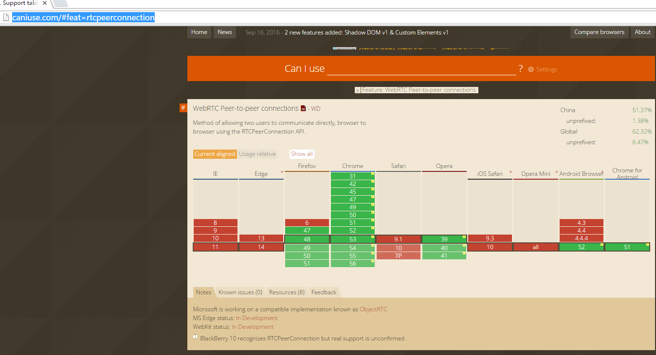656x355 pixels.
Task: Switch to Notes tab
Action: click(x=203, y=292)
